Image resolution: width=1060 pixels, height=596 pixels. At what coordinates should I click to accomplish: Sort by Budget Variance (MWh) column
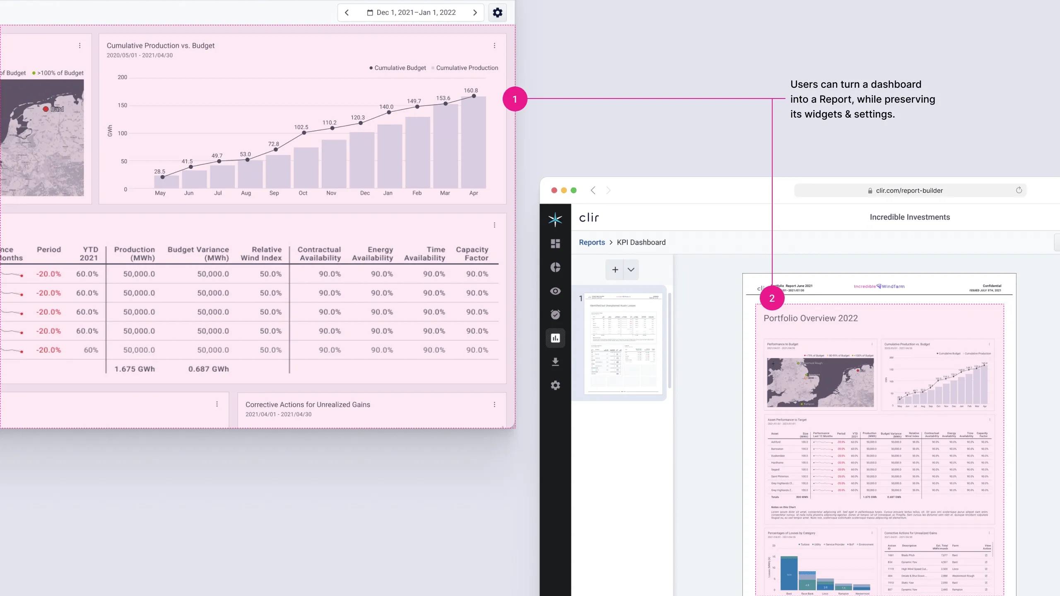198,253
